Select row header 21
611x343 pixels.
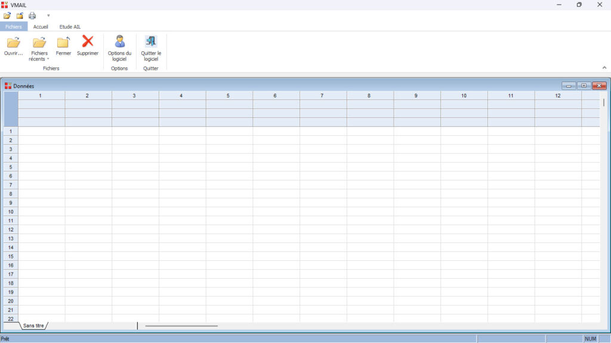tap(11, 310)
